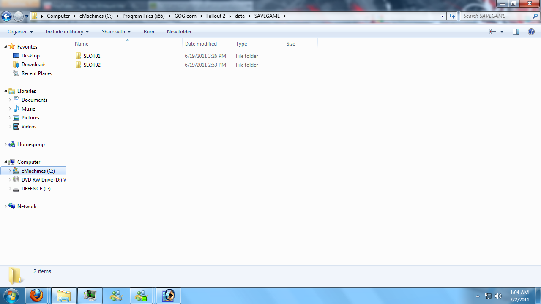Select eMachines (C:) drive in tree
The width and height of the screenshot is (541, 304).
point(34,171)
